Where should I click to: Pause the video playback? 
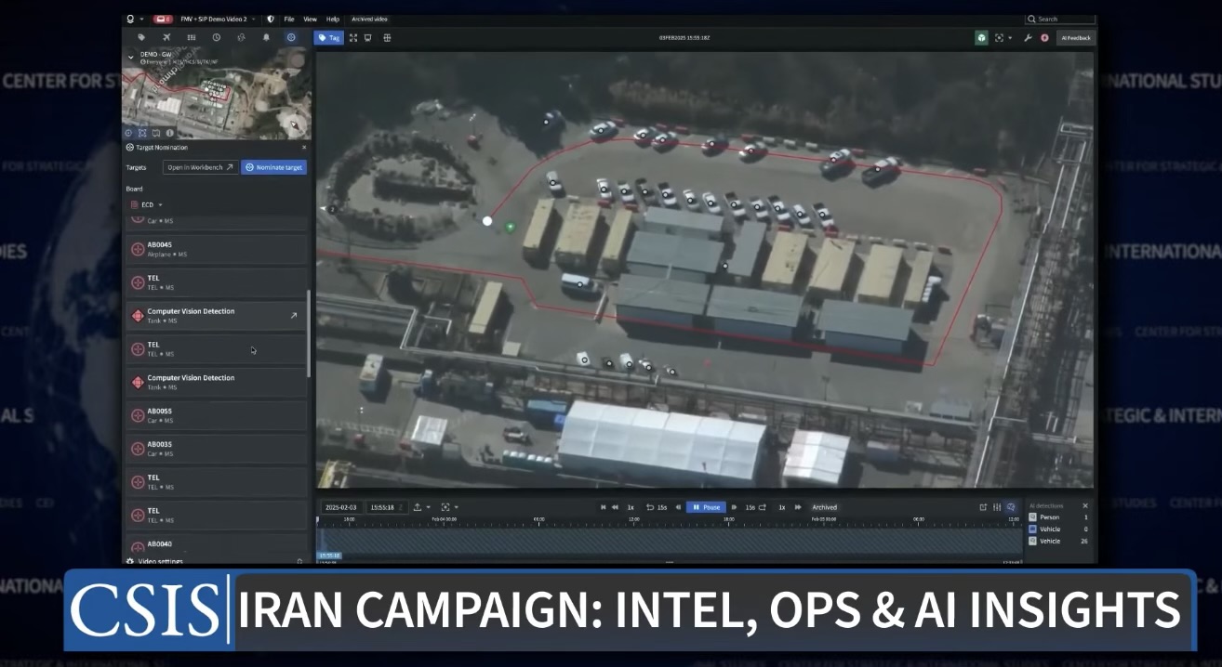point(706,507)
